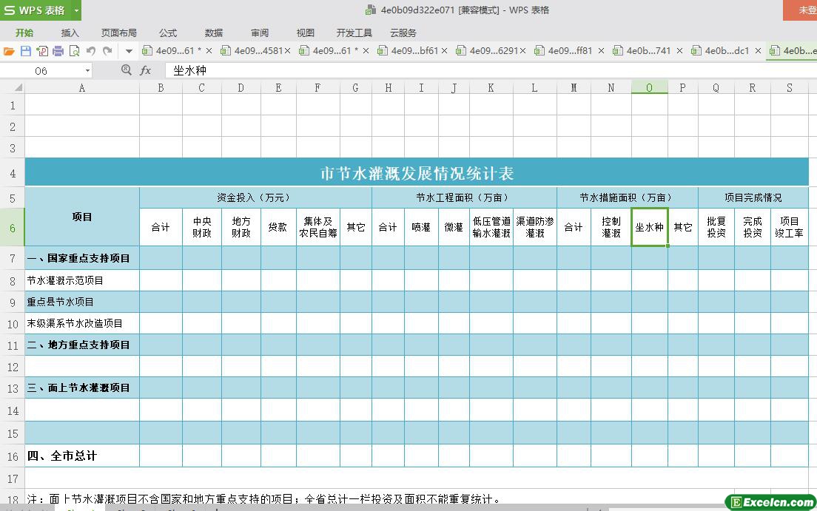Open the 插入 ribbon tab
The height and width of the screenshot is (511, 817).
click(70, 33)
